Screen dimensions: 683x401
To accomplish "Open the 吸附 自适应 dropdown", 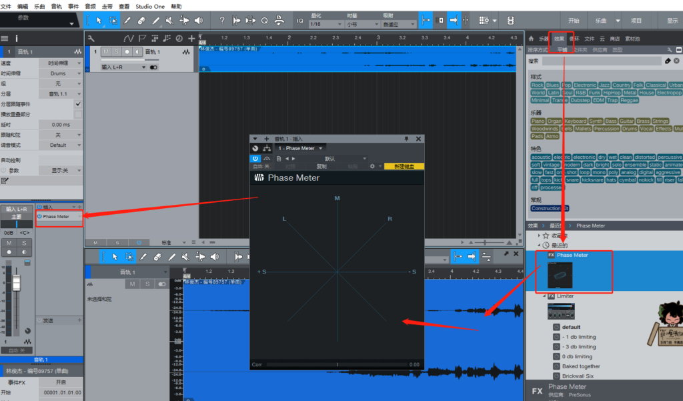I will [x=399, y=24].
